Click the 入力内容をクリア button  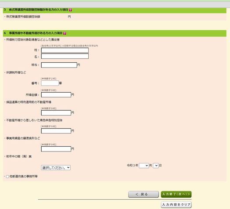point(176,205)
